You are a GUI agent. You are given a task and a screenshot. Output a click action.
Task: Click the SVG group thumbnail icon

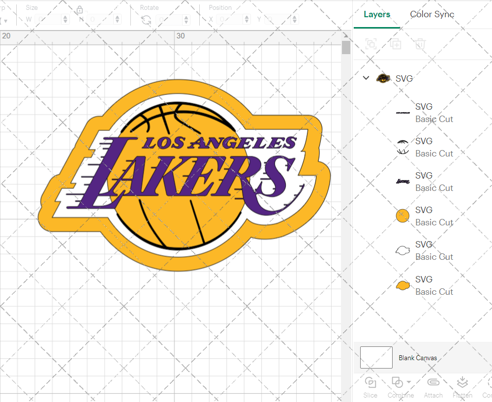(383, 78)
